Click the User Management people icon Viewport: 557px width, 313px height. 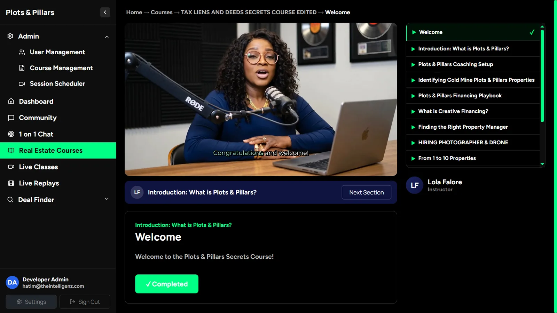click(x=22, y=52)
